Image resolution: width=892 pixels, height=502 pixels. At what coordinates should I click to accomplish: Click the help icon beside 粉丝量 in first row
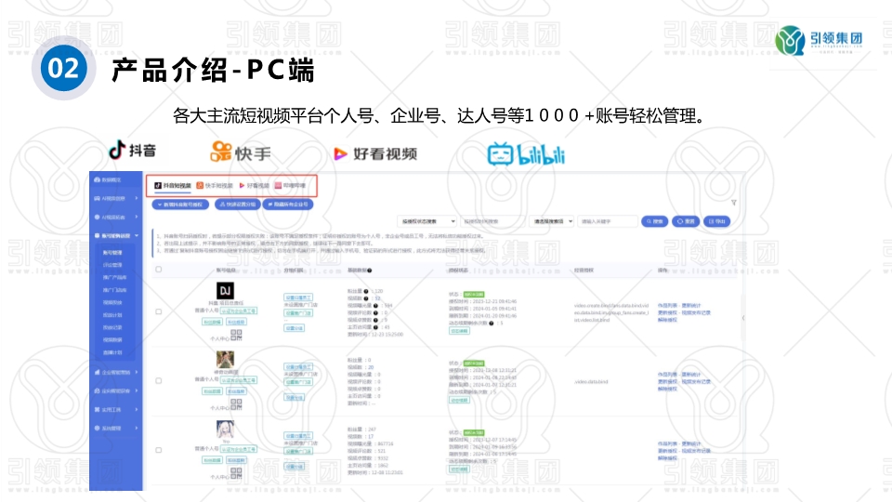coord(366,291)
